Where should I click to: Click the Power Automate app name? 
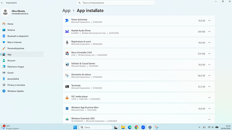point(79,19)
